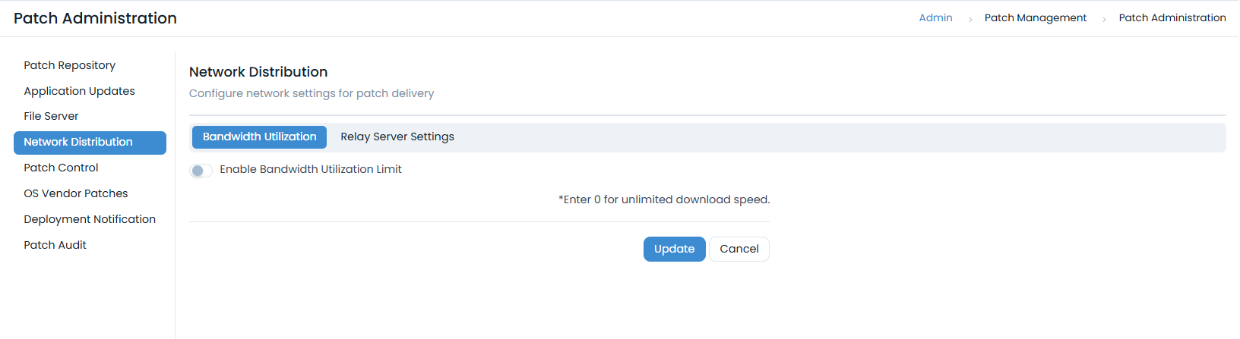Viewport: 1240px width, 339px height.
Task: Open the OS Vendor Patches page
Action: pos(75,193)
